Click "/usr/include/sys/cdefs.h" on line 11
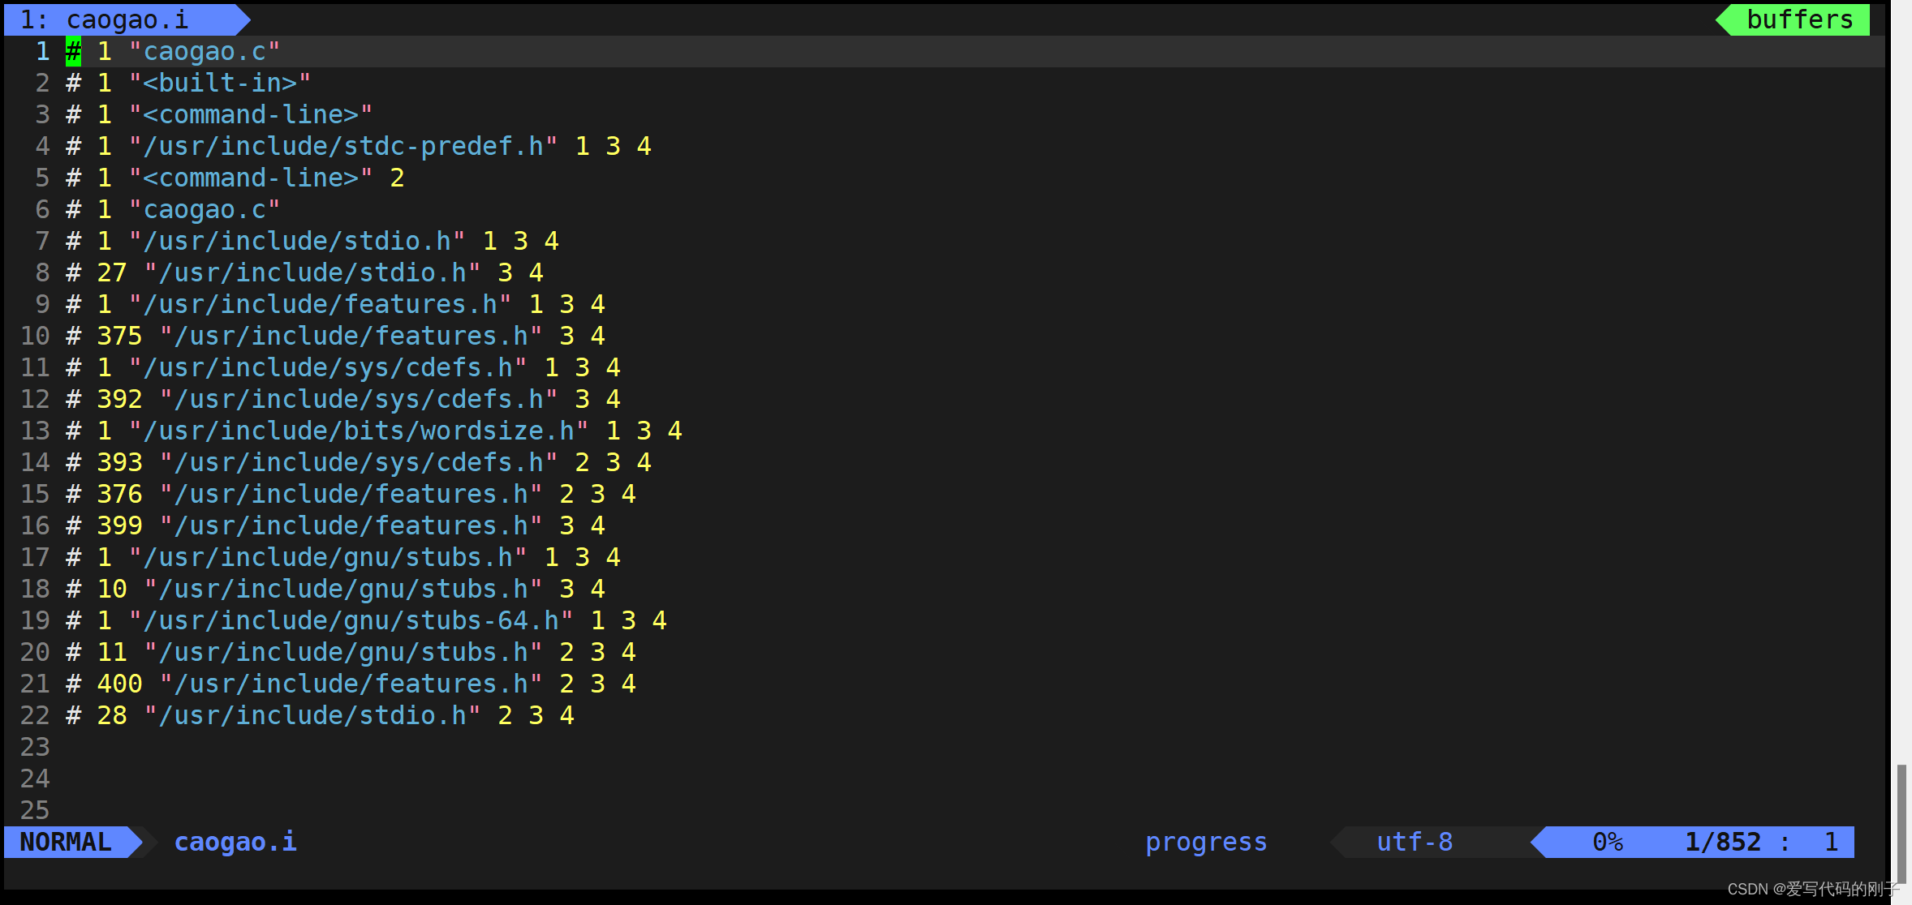1912x905 pixels. tap(328, 367)
